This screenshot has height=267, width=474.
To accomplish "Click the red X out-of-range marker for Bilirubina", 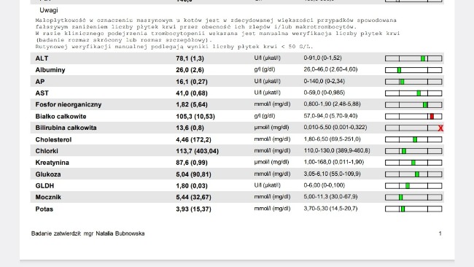I will pos(440,128).
